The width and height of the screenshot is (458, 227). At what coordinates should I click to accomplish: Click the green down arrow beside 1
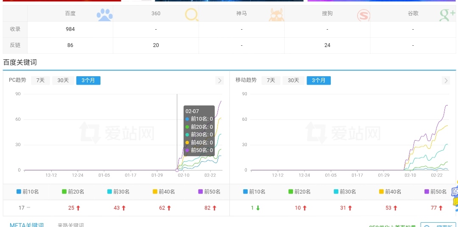(x=257, y=208)
